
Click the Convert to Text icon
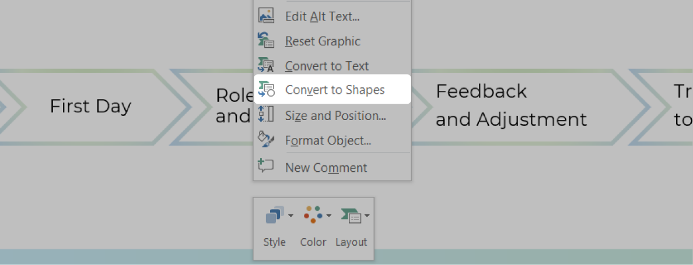click(x=266, y=66)
